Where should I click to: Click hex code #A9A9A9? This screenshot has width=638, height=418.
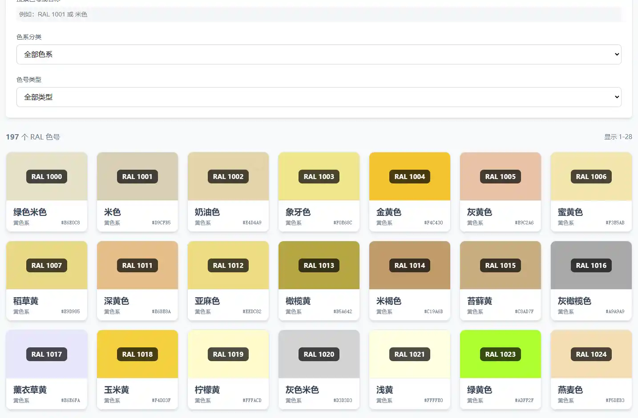click(x=615, y=312)
